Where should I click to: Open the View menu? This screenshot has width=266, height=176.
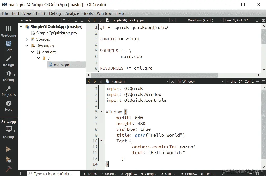point(27,13)
